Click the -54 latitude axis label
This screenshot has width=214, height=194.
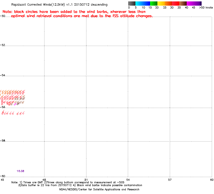3,75
